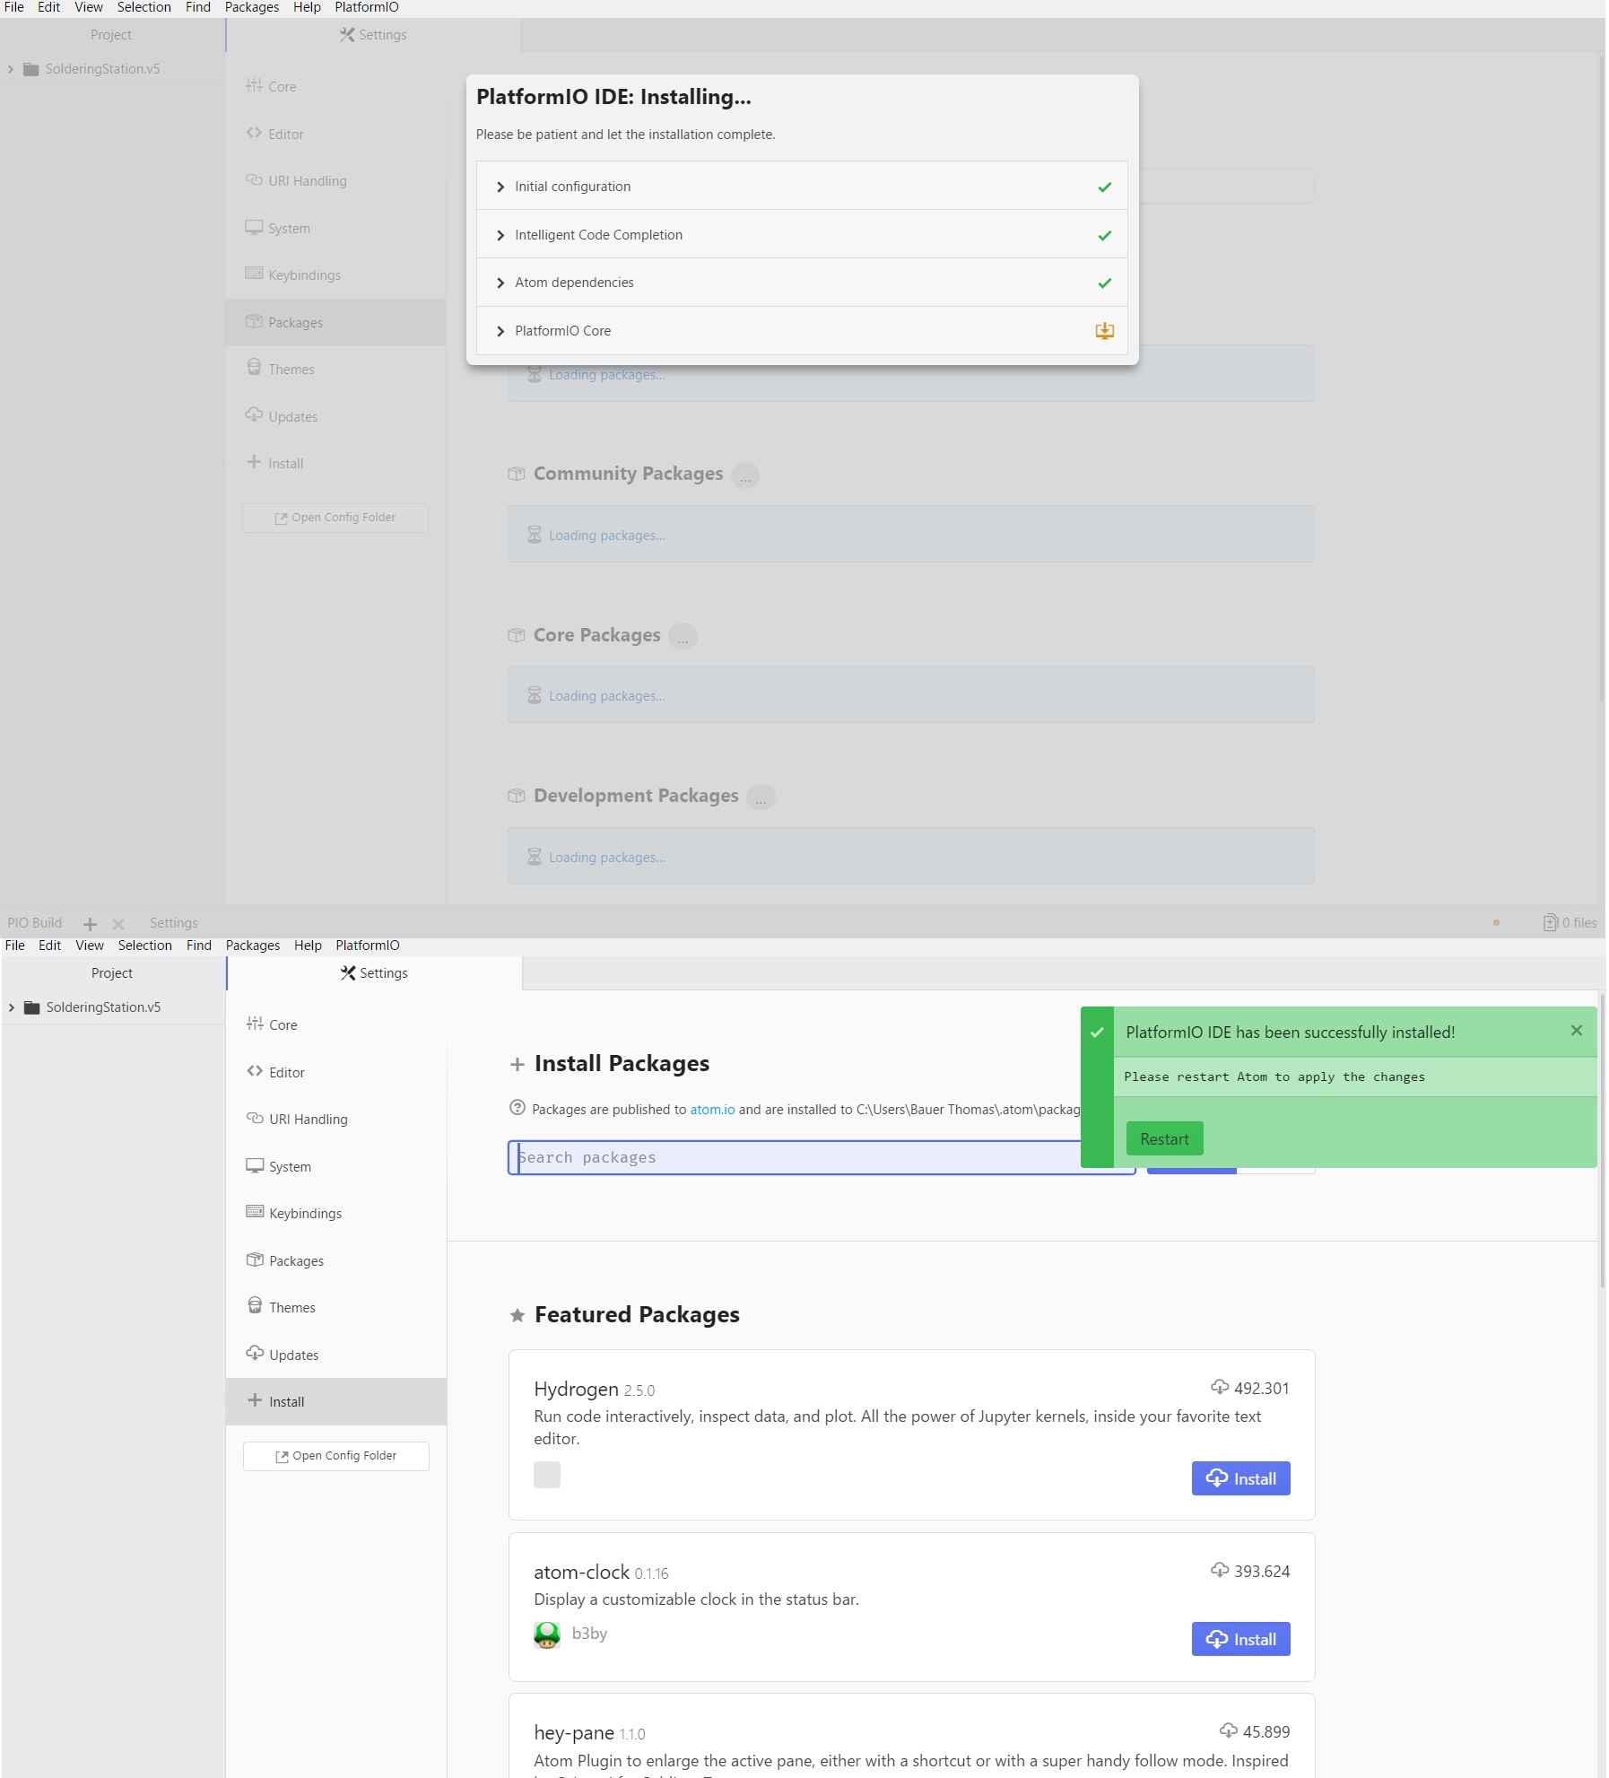The height and width of the screenshot is (1778, 1609).
Task: Open Editor settings in lower window sidebar
Action: [336, 1072]
